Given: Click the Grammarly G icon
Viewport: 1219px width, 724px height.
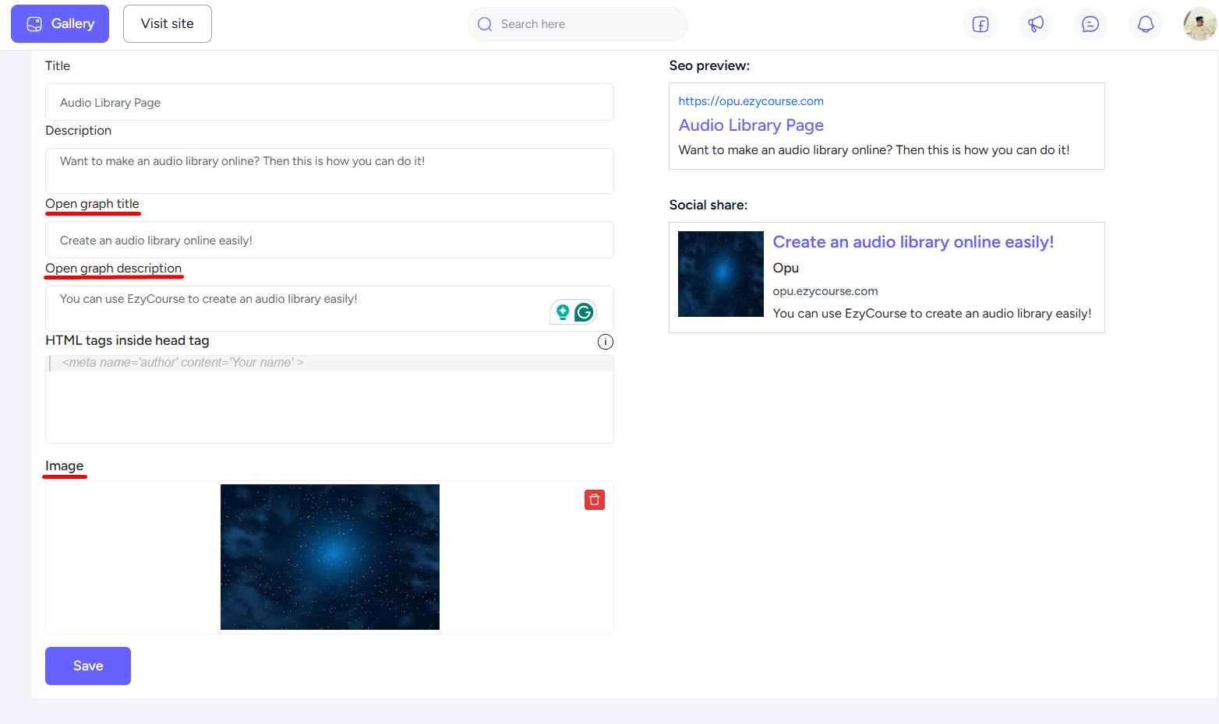Looking at the screenshot, I should [x=584, y=312].
